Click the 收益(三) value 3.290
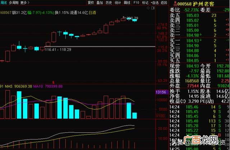Screen dimensions: 230x150 click(x=194, y=101)
